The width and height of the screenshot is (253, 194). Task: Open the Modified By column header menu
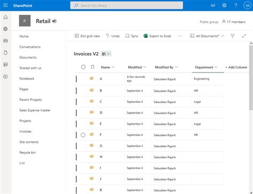pyautogui.click(x=166, y=67)
